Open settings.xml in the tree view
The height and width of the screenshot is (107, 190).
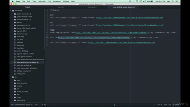coord(20,74)
